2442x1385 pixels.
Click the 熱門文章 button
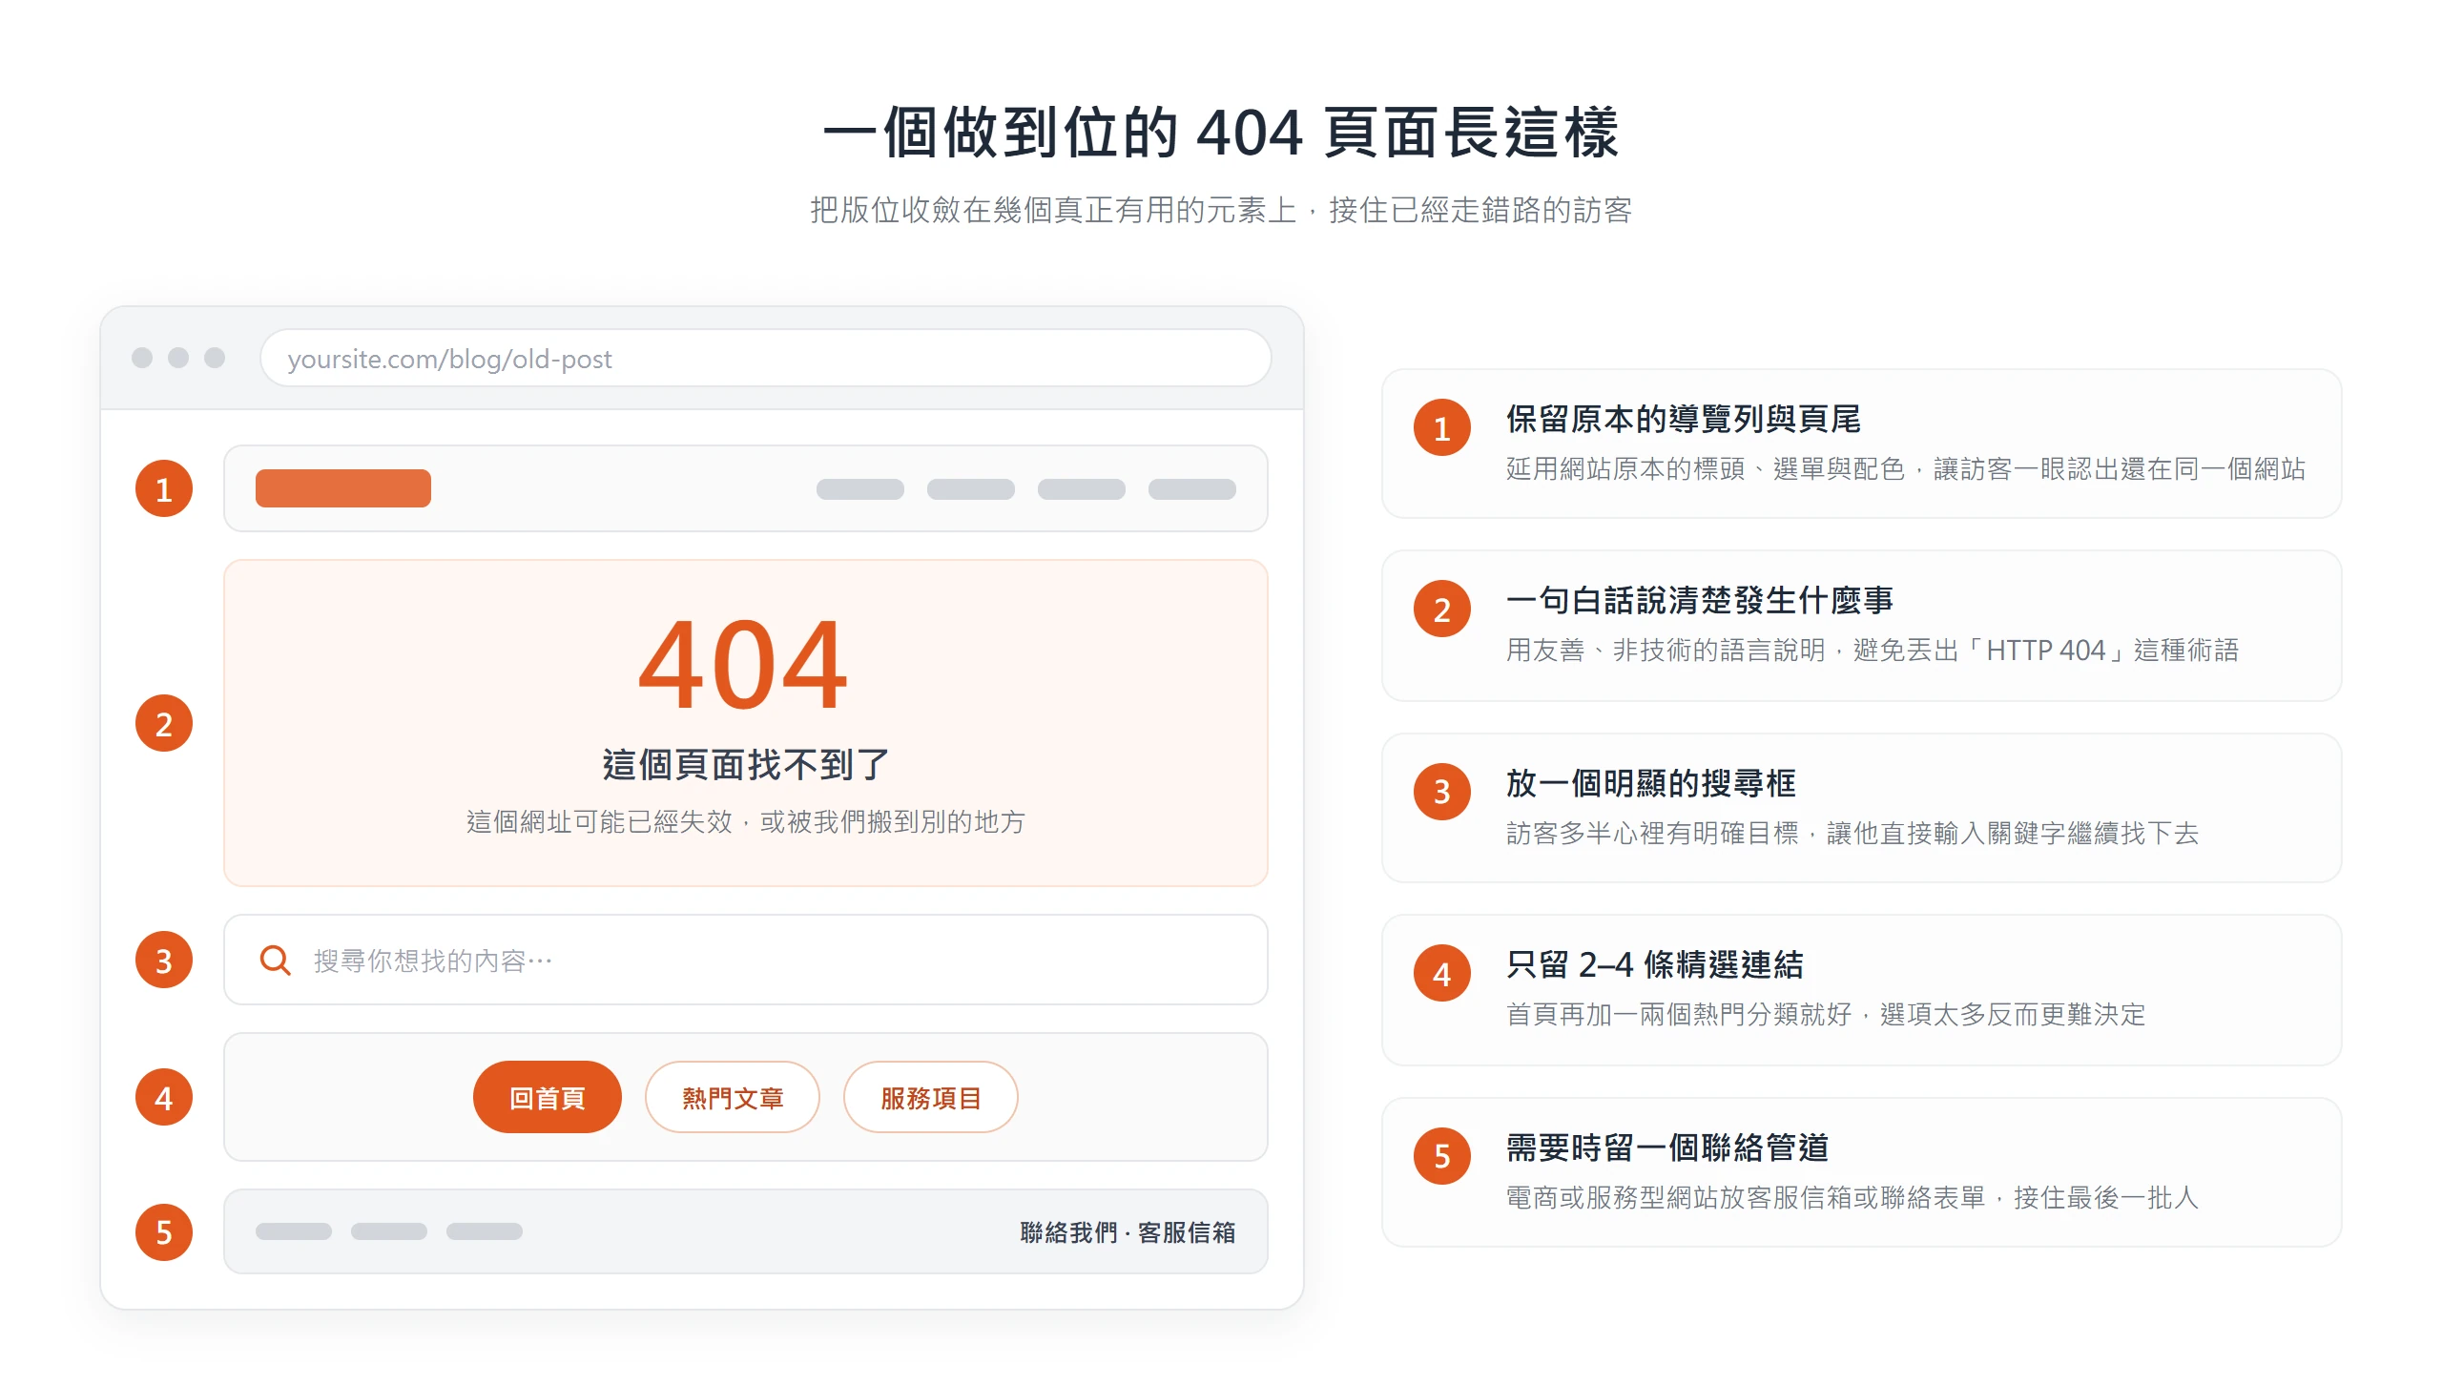[732, 1097]
